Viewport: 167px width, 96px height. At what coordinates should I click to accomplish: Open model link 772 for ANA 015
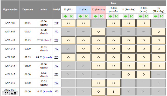pos(56,66)
